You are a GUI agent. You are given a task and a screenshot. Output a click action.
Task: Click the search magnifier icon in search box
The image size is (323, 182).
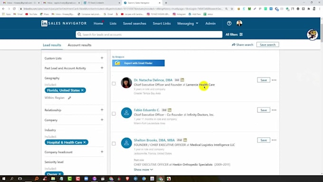tap(79, 34)
